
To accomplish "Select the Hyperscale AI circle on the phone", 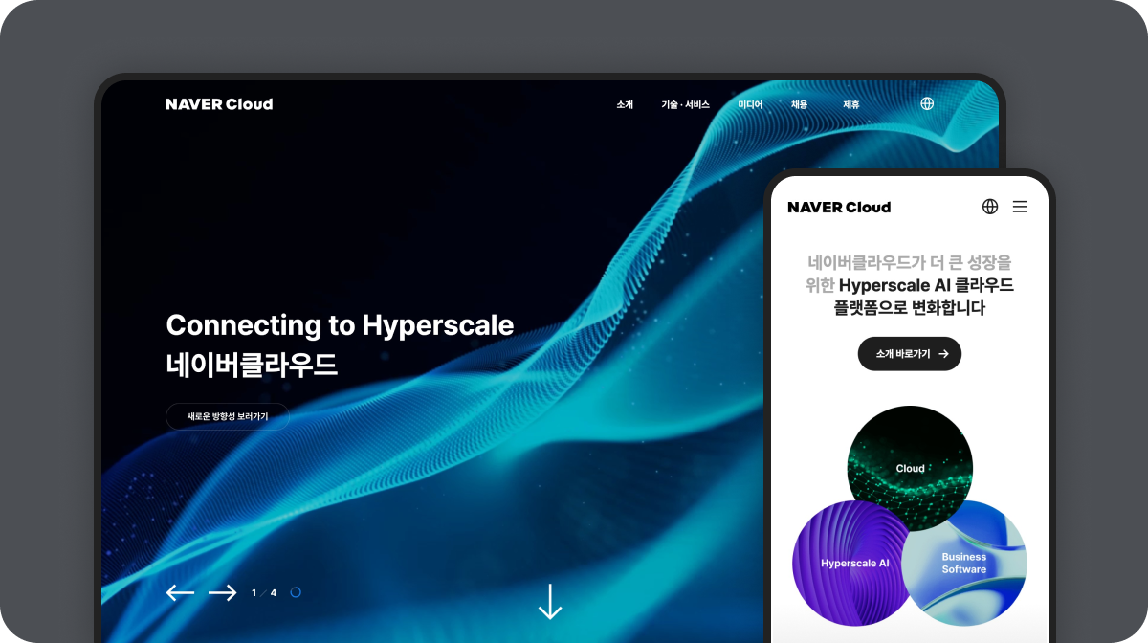I will click(x=851, y=563).
